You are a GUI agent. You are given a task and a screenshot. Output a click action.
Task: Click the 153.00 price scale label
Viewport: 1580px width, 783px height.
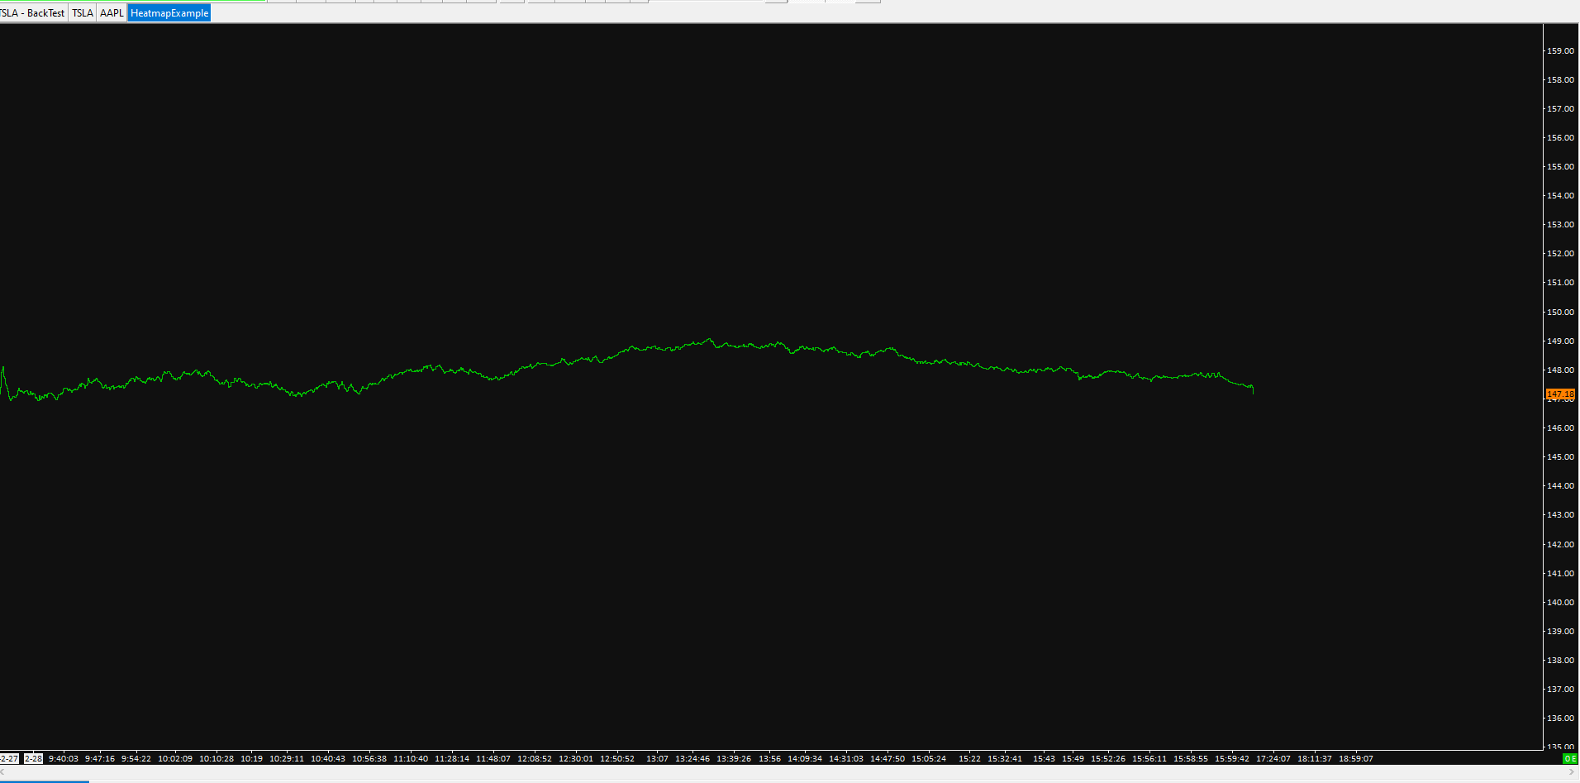1560,225
